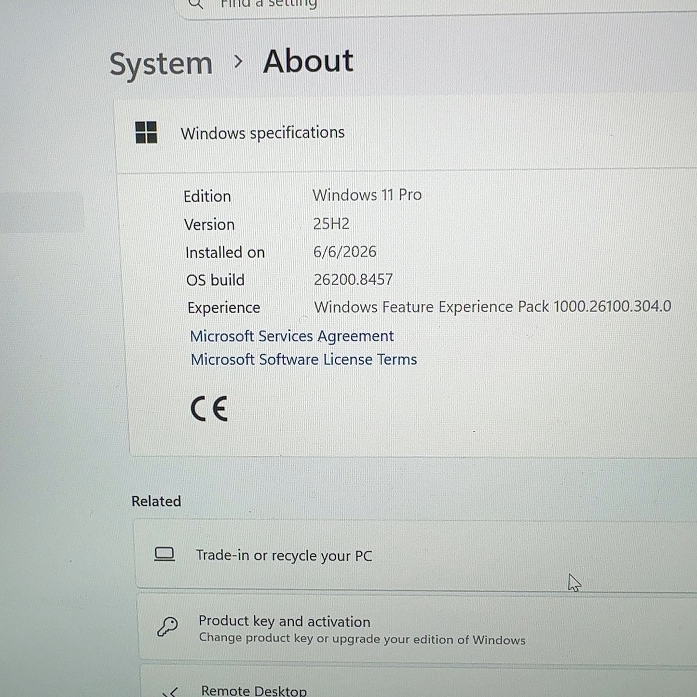Click the key icon beside Product key and activation
Viewport: 697px width, 697px height.
pyautogui.click(x=167, y=627)
